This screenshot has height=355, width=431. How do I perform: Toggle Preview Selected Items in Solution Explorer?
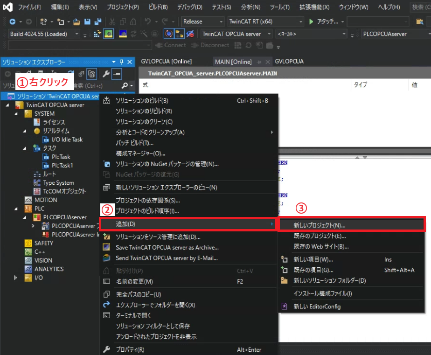coord(117,74)
